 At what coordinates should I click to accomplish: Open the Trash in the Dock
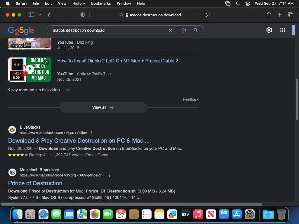coord(281,214)
